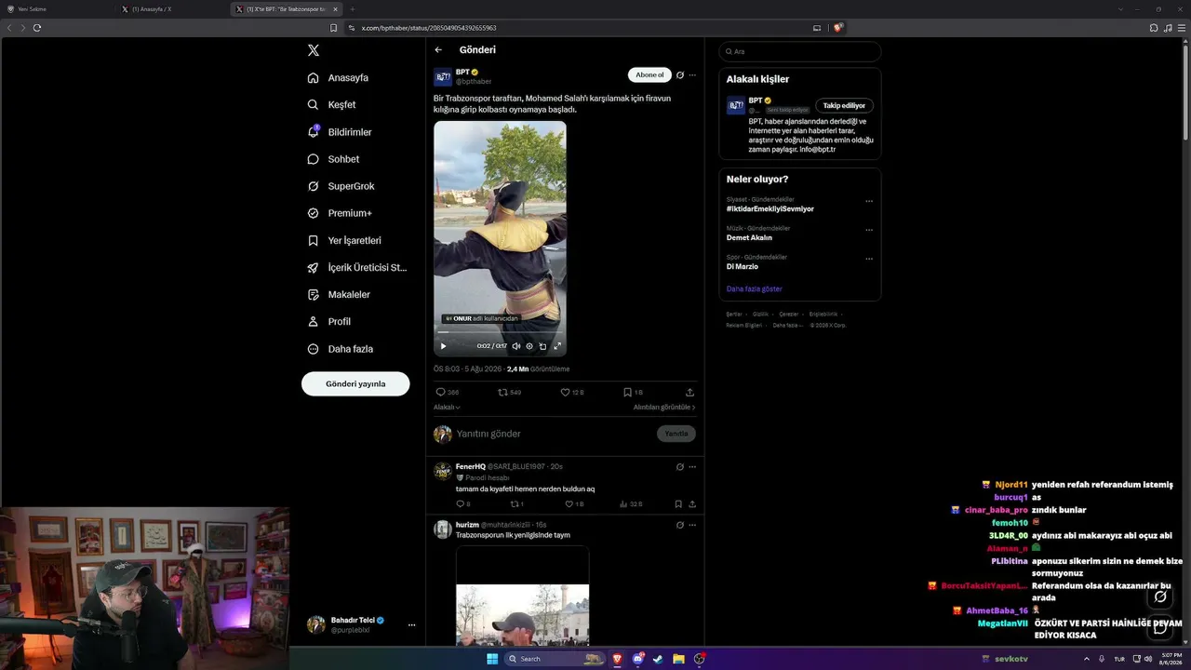The image size is (1191, 670).
Task: Switch to the Yeni Sekme browser tab
Action: point(58,9)
